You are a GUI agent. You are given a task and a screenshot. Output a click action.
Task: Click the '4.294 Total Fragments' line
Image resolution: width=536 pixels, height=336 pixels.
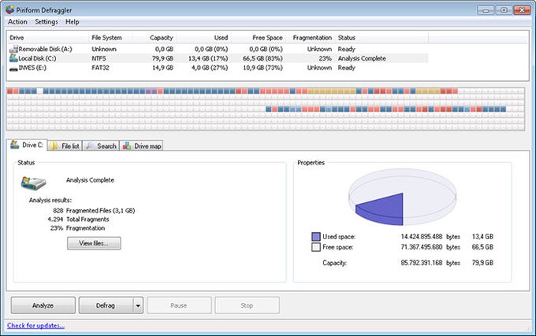coord(78,219)
